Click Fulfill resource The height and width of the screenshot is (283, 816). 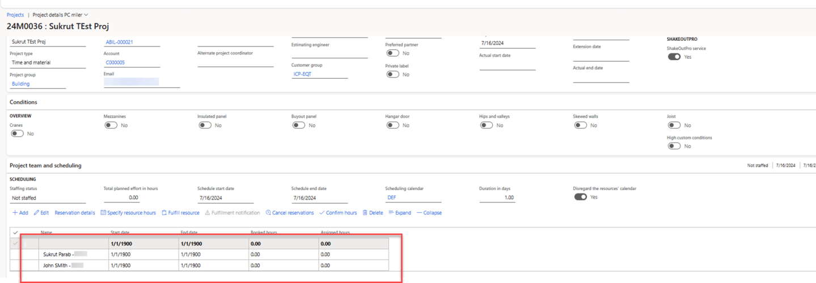coord(180,213)
